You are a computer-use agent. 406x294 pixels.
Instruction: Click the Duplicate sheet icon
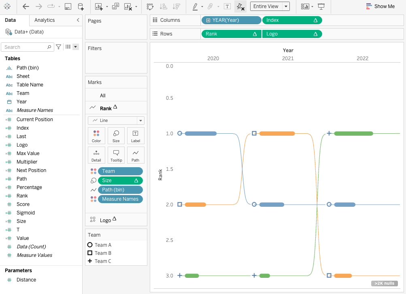point(115,6)
